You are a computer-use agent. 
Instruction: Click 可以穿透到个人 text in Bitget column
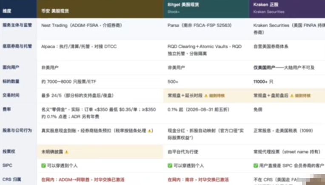click(x=188, y=166)
